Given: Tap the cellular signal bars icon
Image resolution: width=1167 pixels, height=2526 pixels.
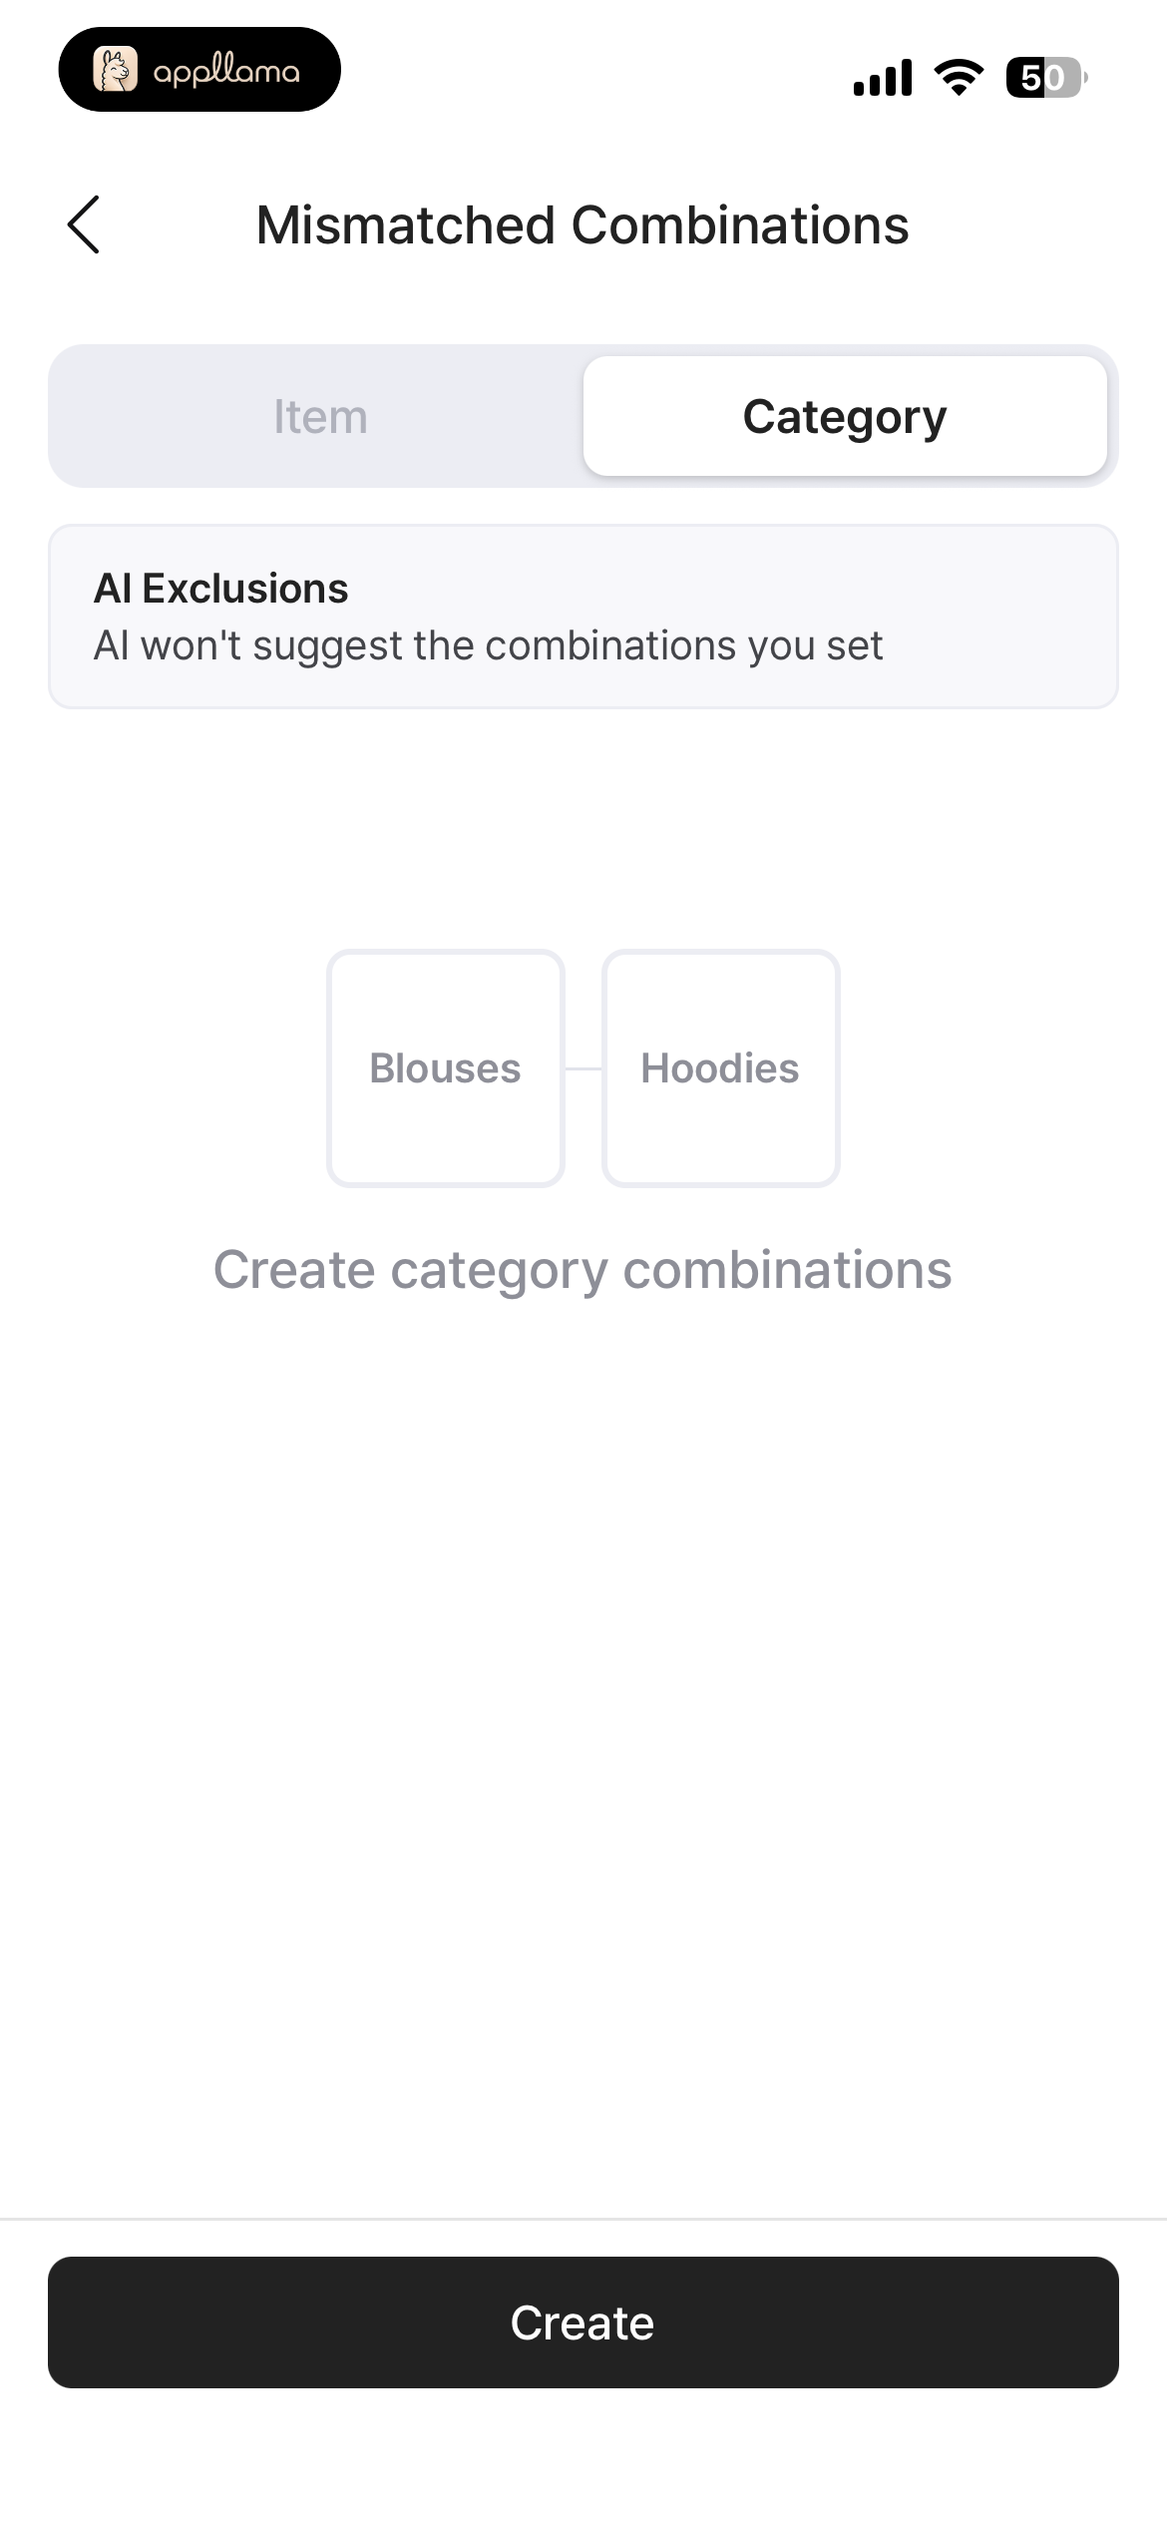Looking at the screenshot, I should 883,77.
